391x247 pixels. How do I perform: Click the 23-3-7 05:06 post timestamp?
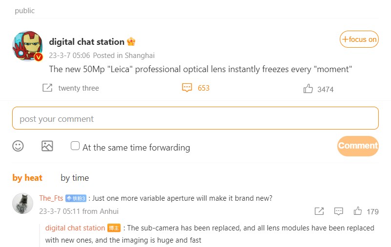(x=69, y=56)
